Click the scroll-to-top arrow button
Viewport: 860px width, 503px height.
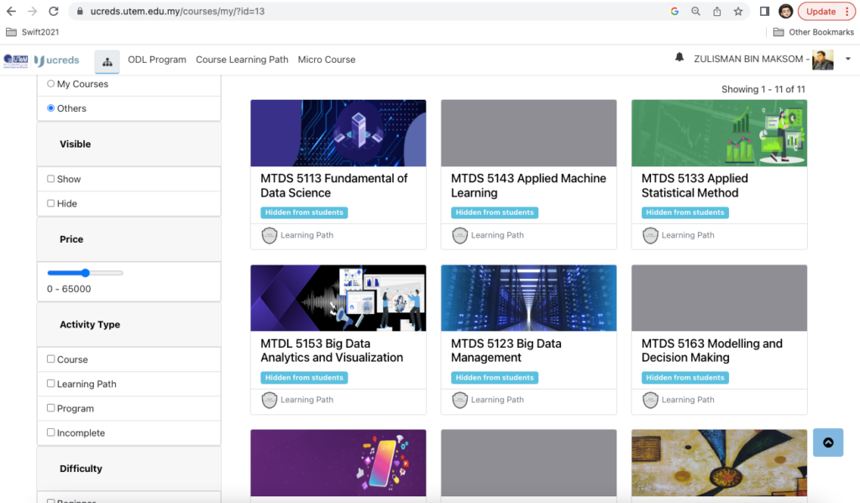coord(828,443)
